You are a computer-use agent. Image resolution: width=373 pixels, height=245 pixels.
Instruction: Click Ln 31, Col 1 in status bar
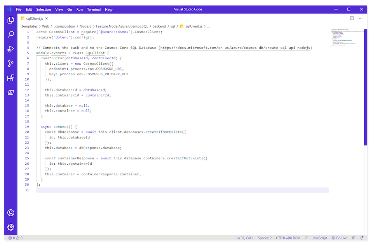[x=245, y=238]
